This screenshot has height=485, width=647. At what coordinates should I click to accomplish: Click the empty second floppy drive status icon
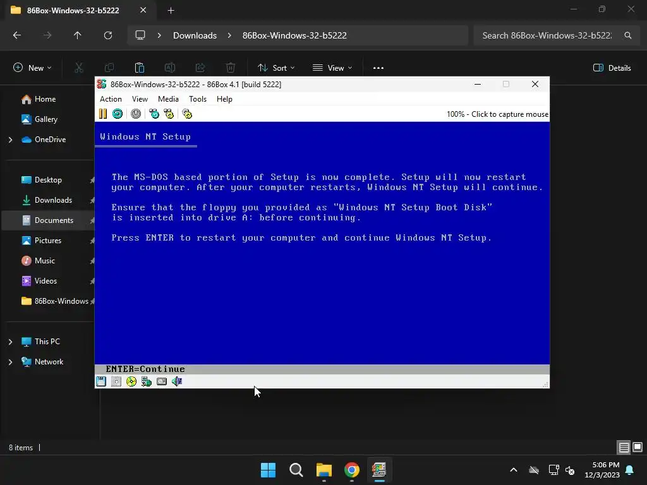tap(116, 381)
